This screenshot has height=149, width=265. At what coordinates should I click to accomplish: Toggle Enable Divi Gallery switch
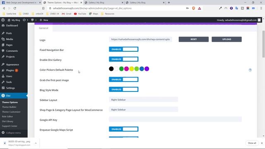pyautogui.click(x=123, y=59)
